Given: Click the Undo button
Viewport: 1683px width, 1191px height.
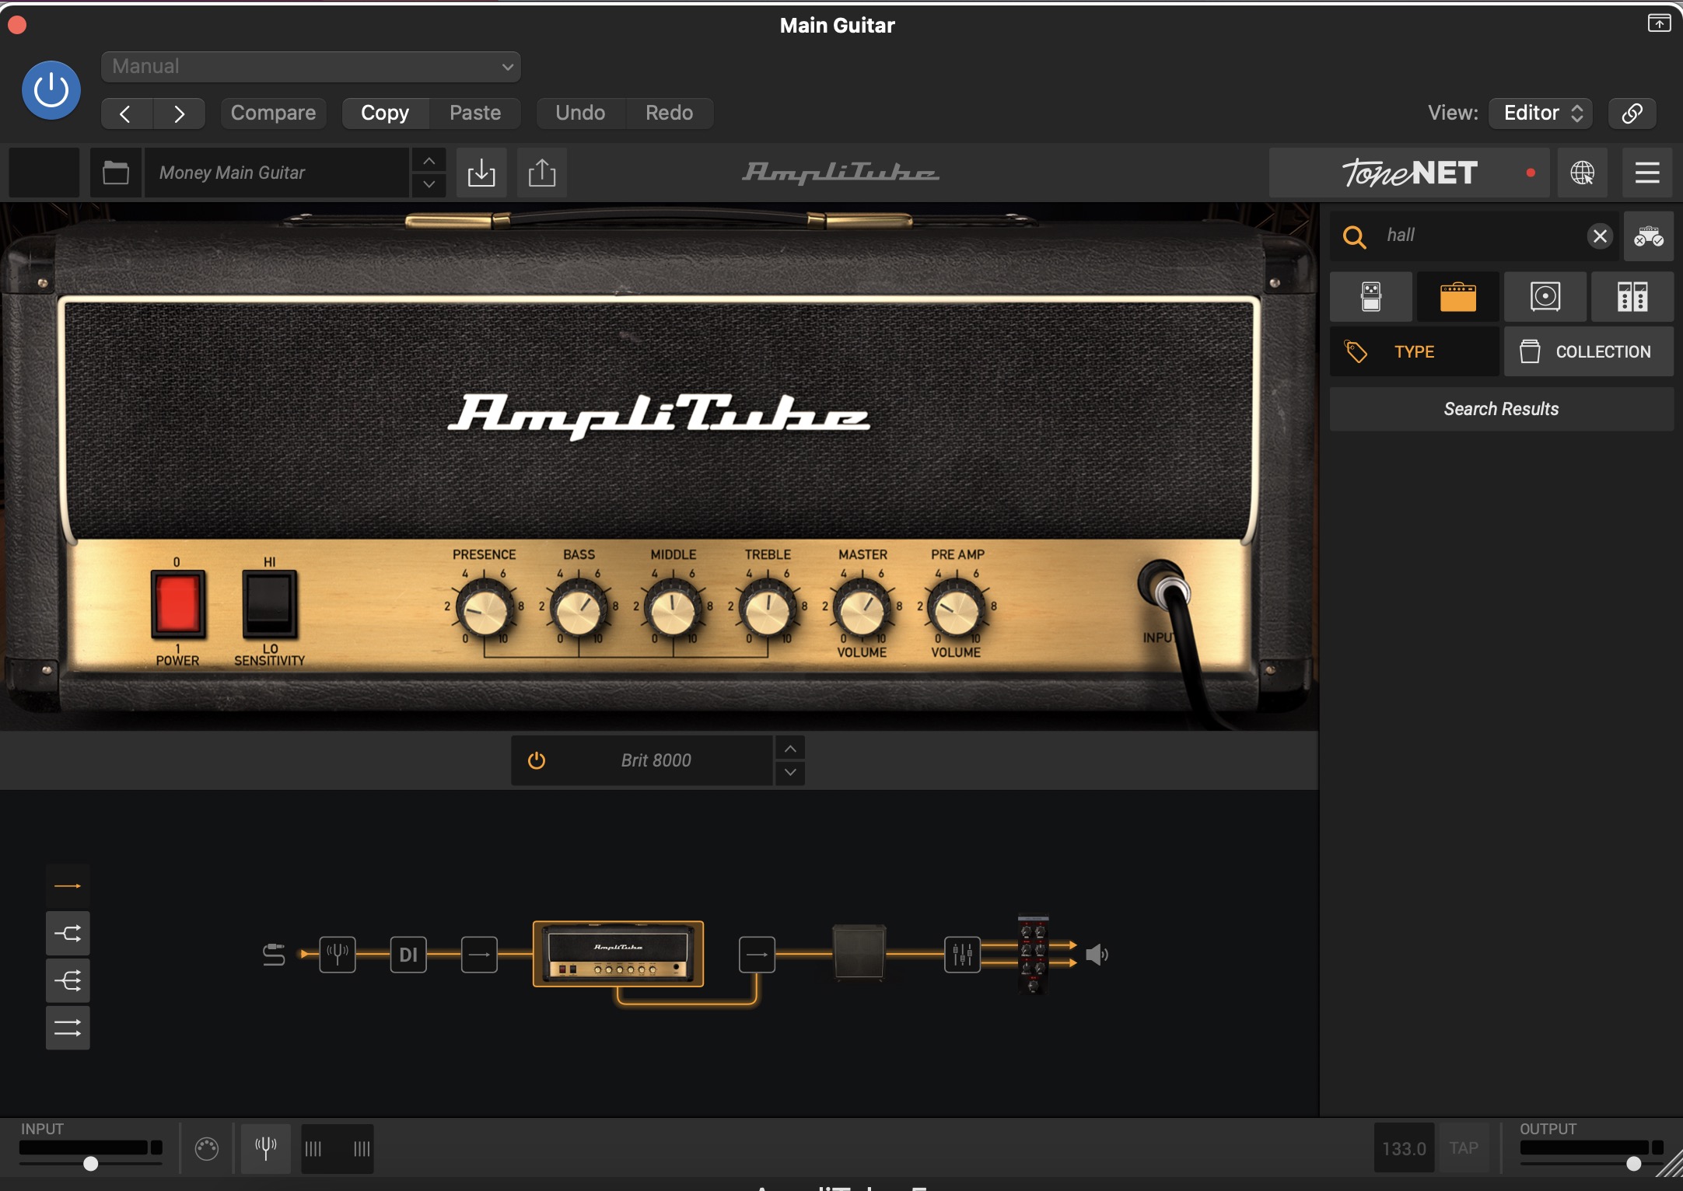Looking at the screenshot, I should (580, 113).
